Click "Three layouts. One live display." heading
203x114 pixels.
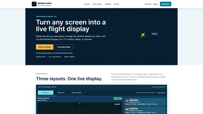(x=69, y=79)
